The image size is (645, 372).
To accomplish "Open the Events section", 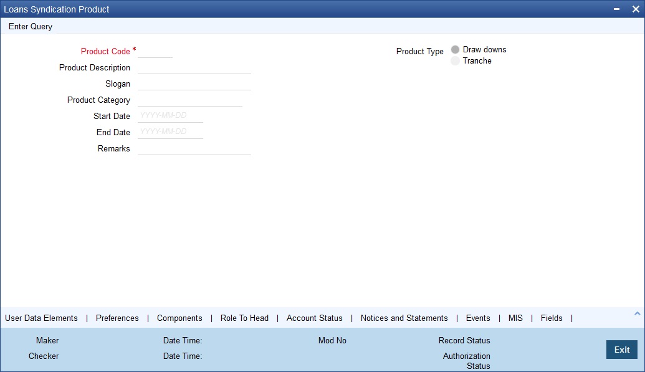I will (x=478, y=318).
